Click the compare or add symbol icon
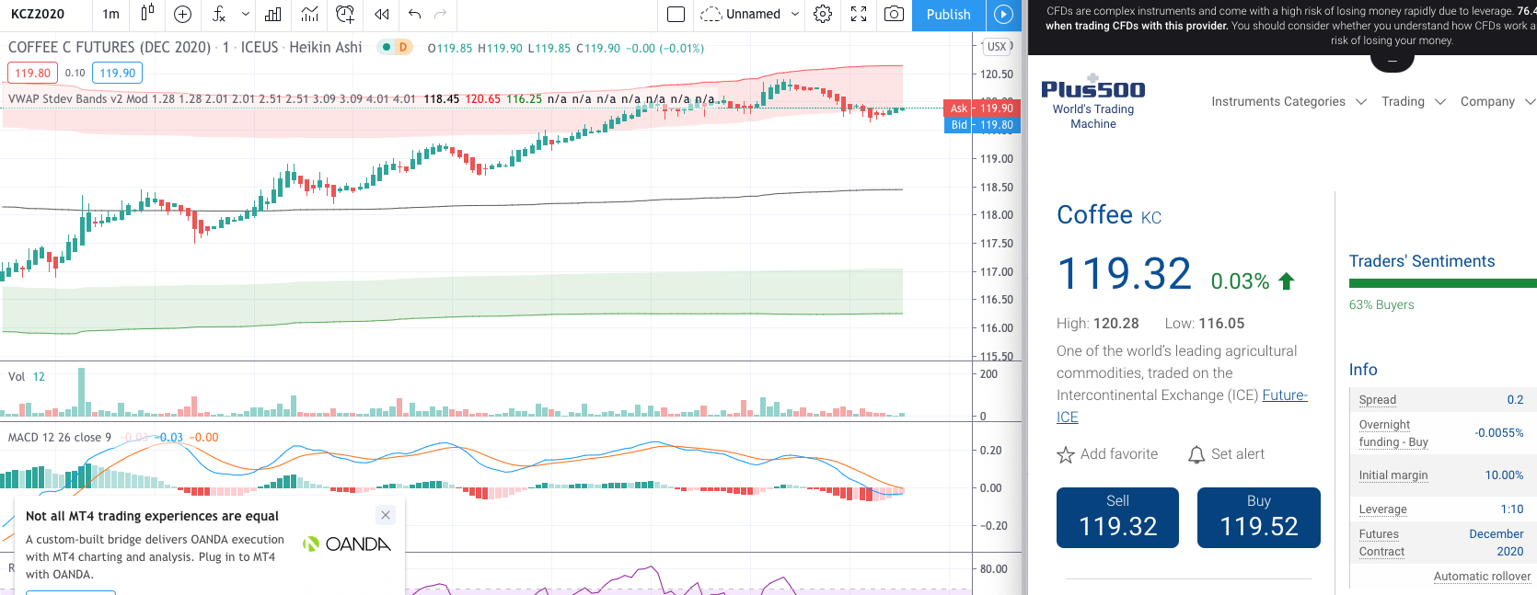Viewport: 1537px width, 595px height. [x=182, y=14]
